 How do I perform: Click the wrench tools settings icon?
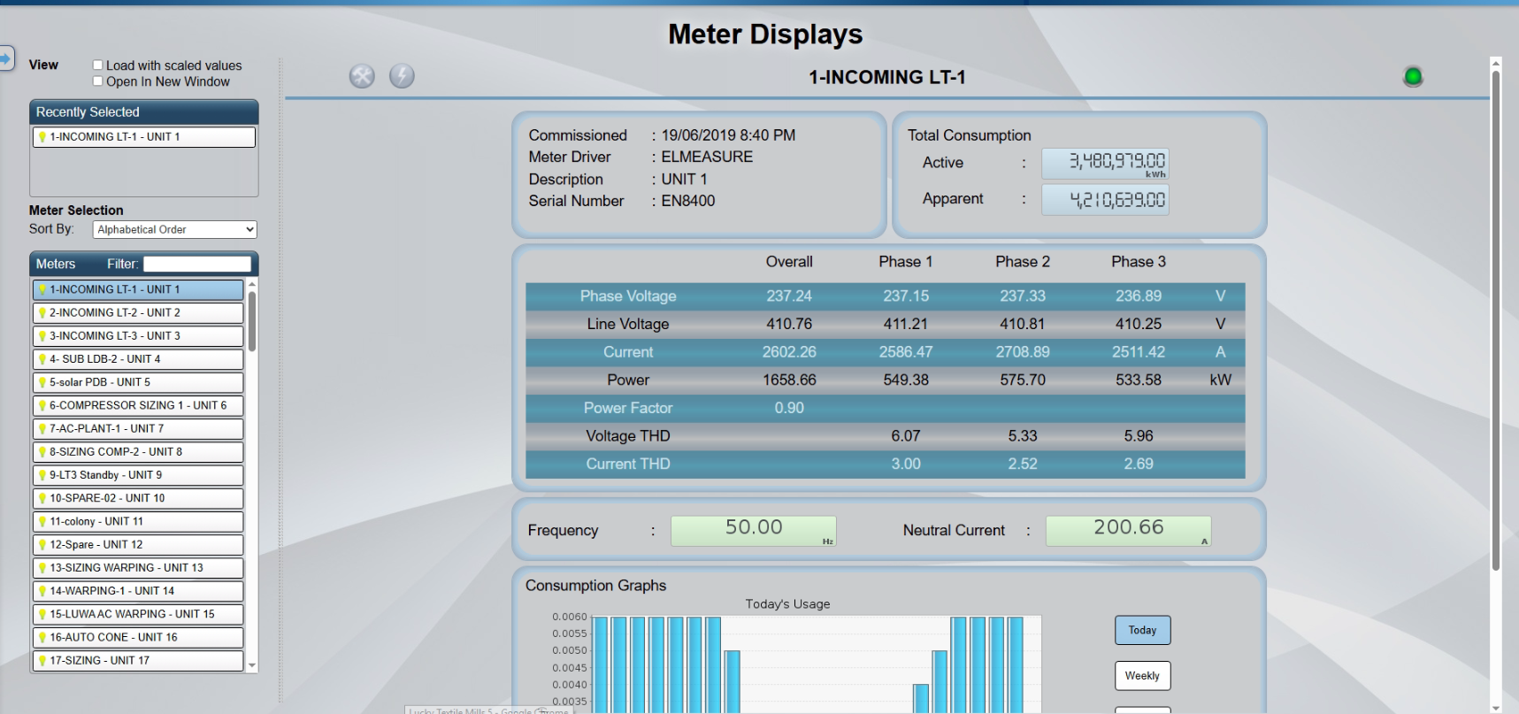click(x=362, y=76)
